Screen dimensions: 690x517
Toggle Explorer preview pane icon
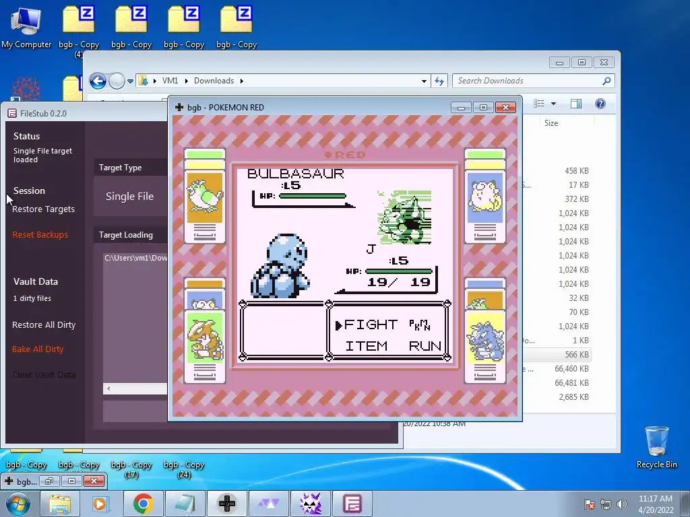[x=576, y=104]
